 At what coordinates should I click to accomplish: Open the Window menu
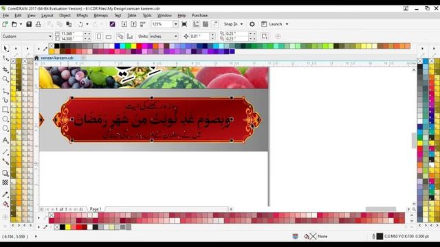point(164,15)
